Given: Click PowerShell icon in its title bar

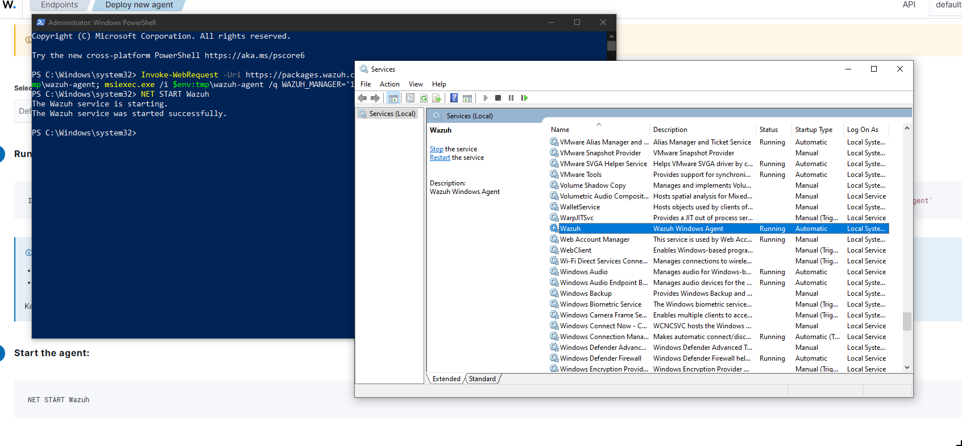Looking at the screenshot, I should (41, 22).
